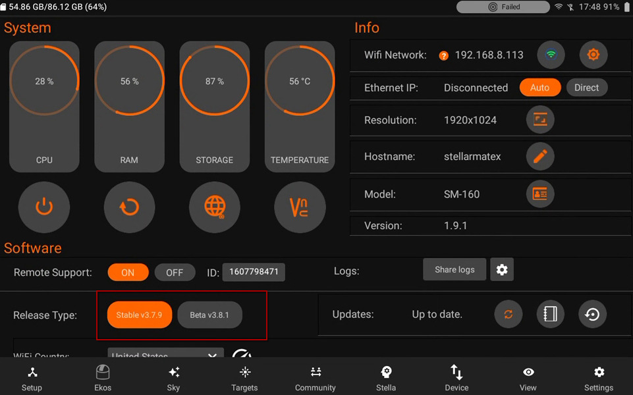Turn Remote Support OFF
This screenshot has height=395, width=633.
click(175, 273)
